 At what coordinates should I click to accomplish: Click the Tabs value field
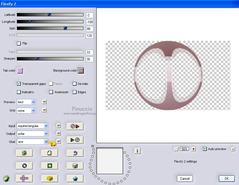[90, 52]
